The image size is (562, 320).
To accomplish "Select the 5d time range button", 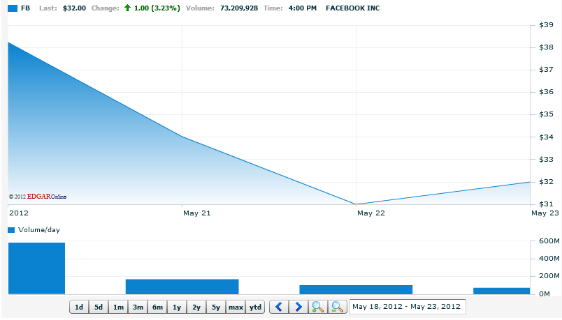I will 99,307.
